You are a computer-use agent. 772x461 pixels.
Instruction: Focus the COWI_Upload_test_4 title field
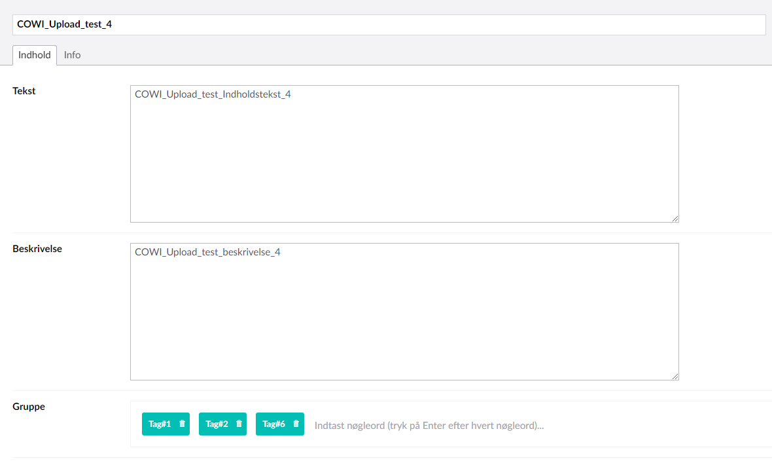tap(389, 25)
